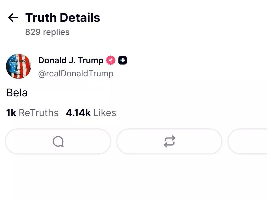Click the back arrow icon
The image size is (267, 199).
13,18
